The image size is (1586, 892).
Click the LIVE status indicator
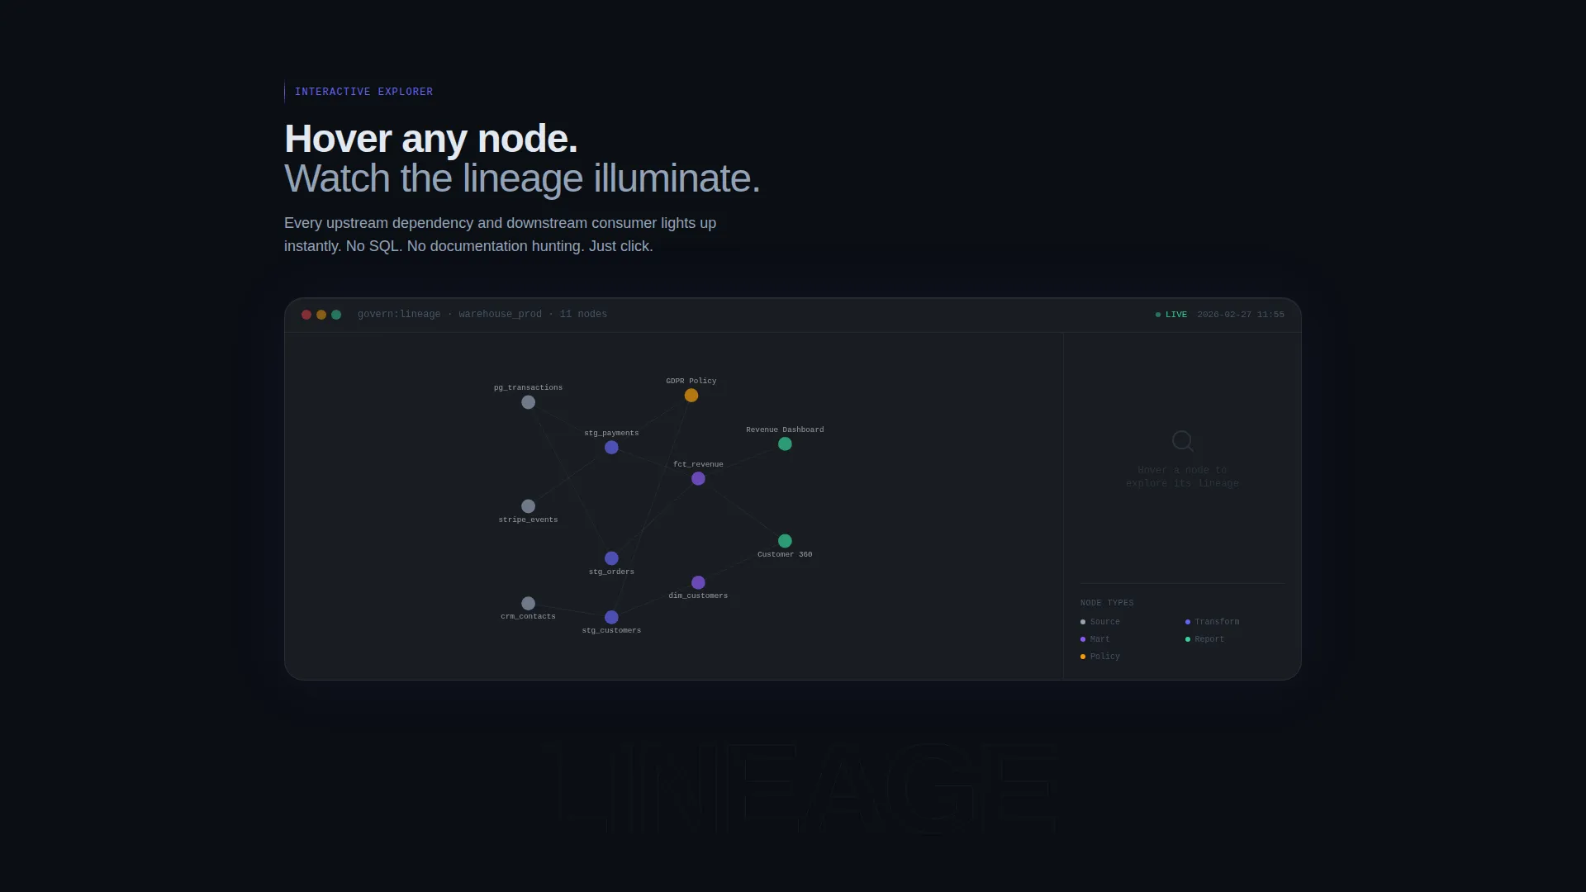tap(1171, 315)
